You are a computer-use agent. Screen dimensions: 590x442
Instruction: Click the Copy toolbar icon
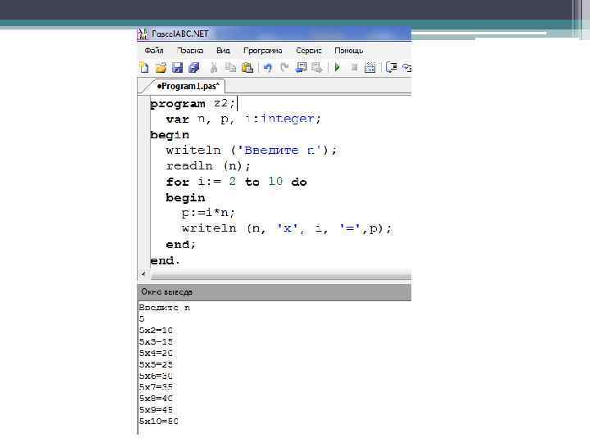(x=230, y=68)
